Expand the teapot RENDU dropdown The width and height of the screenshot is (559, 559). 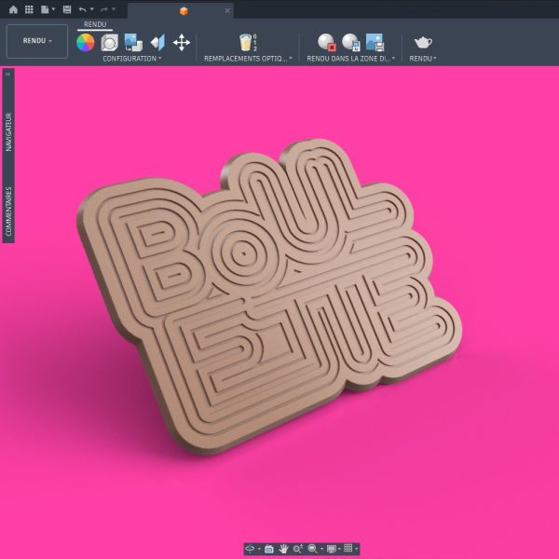(423, 59)
